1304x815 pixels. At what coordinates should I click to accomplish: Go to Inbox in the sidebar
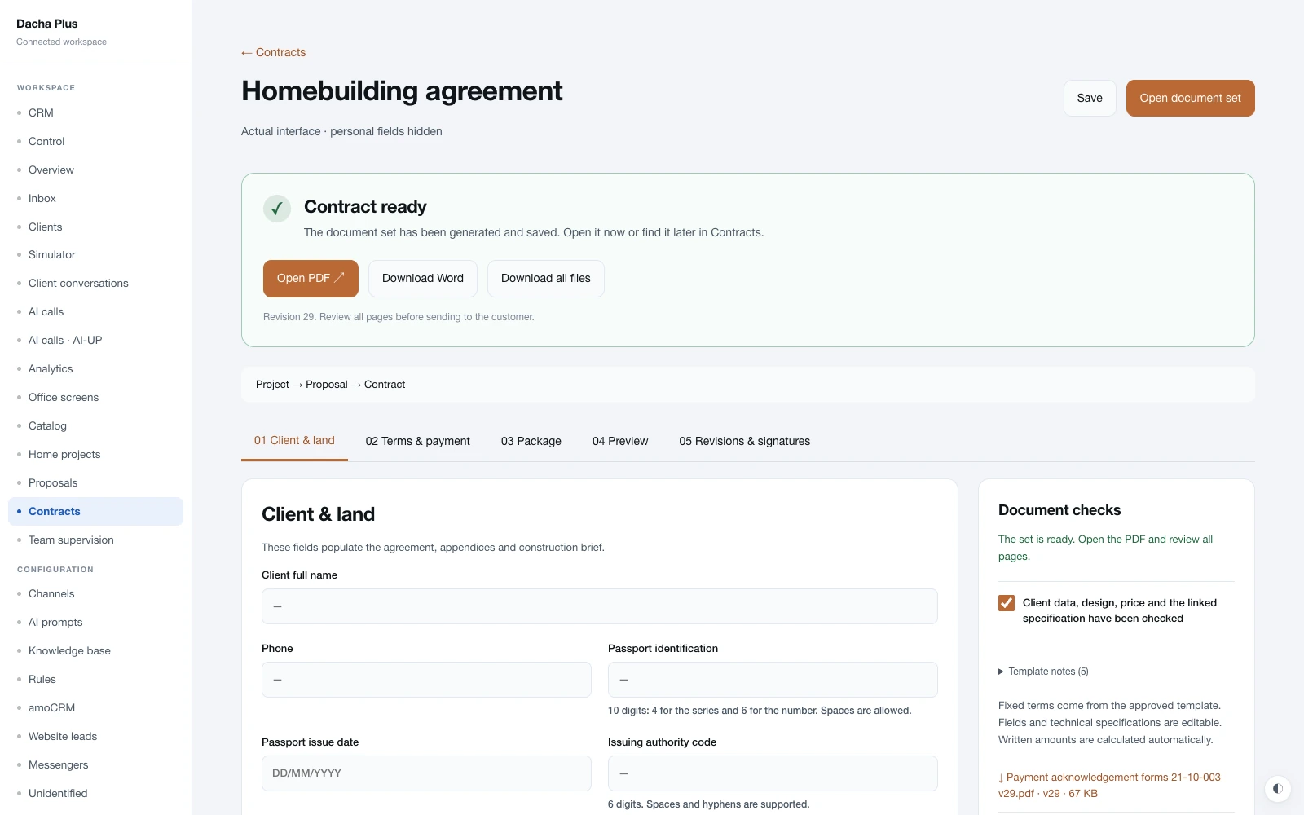click(x=95, y=199)
